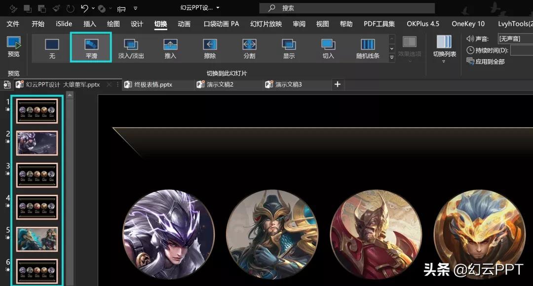Click the speaker icon beside 声音
This screenshot has height=286, width=533.
(x=470, y=39)
